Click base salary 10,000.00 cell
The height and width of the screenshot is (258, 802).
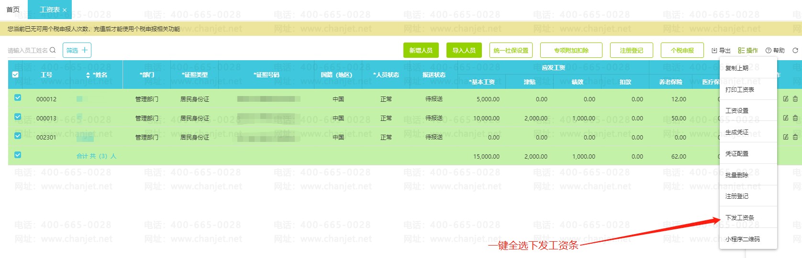(486, 118)
